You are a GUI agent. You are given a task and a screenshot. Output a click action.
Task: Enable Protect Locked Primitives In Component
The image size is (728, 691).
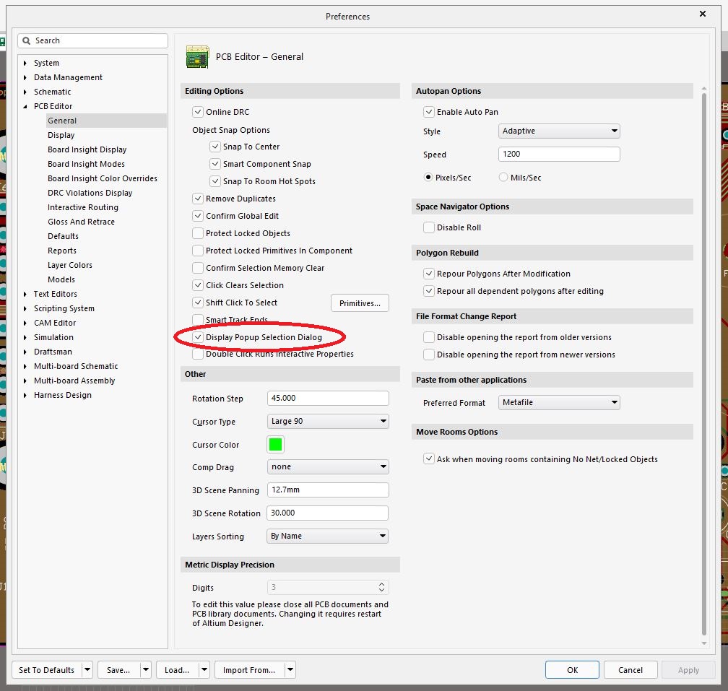[x=198, y=251]
